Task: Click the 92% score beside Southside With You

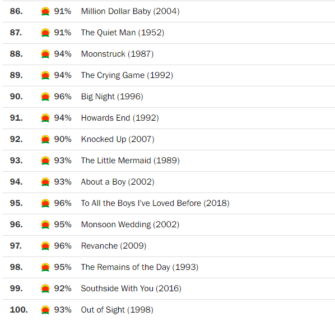Action: [x=63, y=288]
